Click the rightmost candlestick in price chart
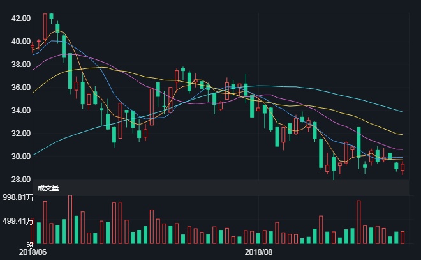The height and width of the screenshot is (260, 421). (x=403, y=167)
